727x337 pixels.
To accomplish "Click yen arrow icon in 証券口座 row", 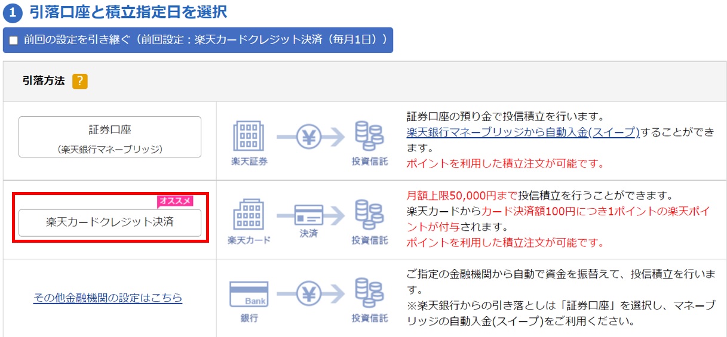I will pos(310,138).
